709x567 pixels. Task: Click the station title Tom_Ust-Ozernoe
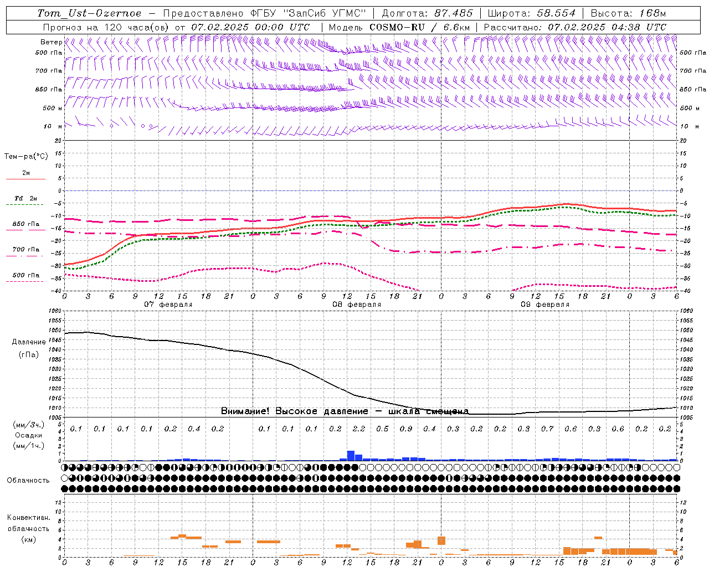pos(89,13)
